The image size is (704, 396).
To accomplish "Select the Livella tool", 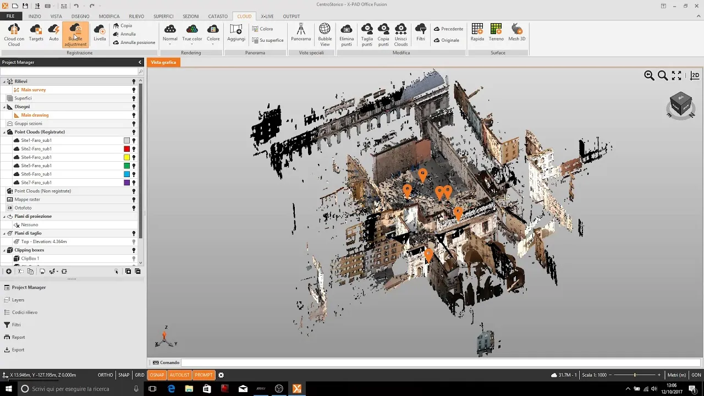I will (100, 34).
